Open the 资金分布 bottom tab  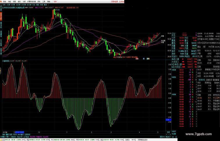tap(20, 137)
